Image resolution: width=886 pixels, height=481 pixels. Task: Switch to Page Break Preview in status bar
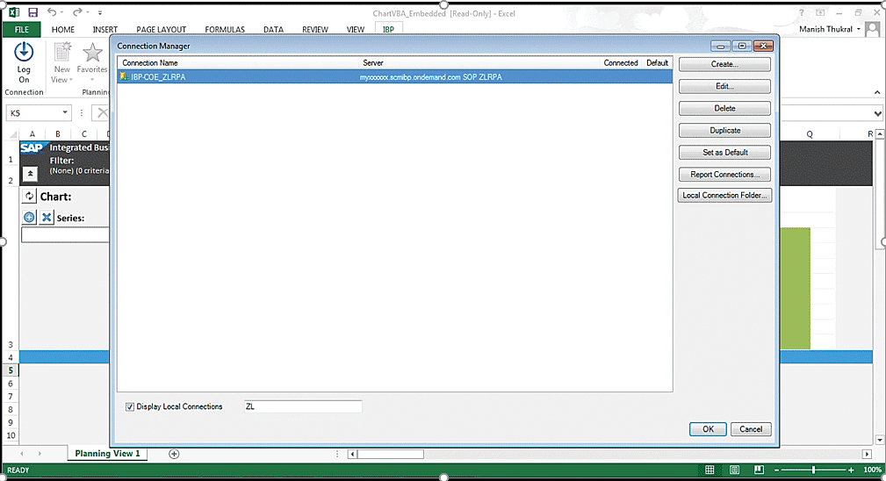pos(759,470)
